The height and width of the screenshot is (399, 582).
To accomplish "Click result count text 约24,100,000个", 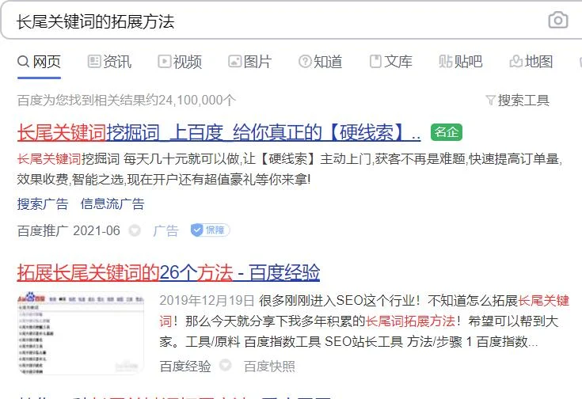I will point(190,101).
